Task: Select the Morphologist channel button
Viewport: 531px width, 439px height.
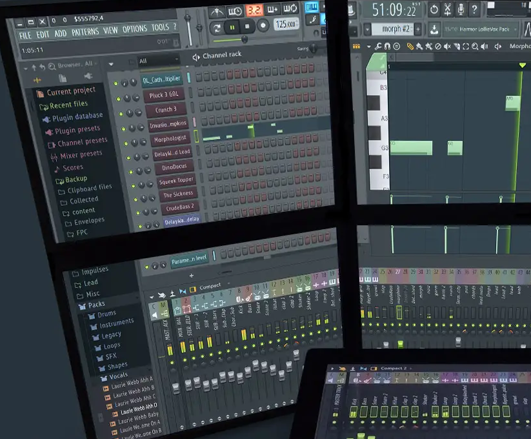Action: pyautogui.click(x=170, y=139)
